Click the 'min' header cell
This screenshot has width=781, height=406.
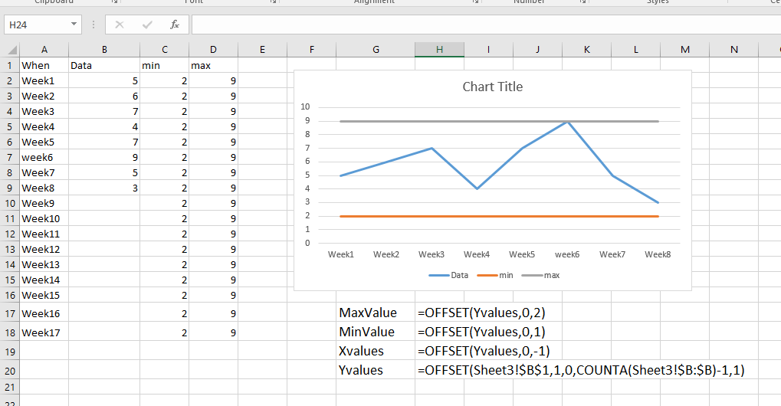pos(164,65)
